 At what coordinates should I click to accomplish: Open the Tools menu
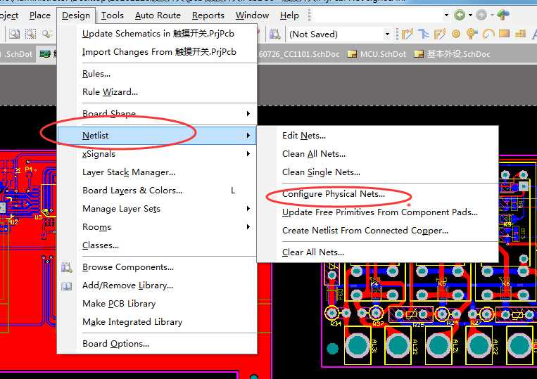pos(113,15)
